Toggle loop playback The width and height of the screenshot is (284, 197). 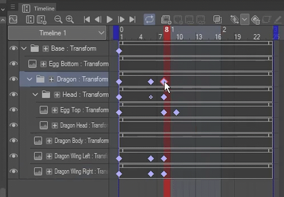click(x=149, y=19)
